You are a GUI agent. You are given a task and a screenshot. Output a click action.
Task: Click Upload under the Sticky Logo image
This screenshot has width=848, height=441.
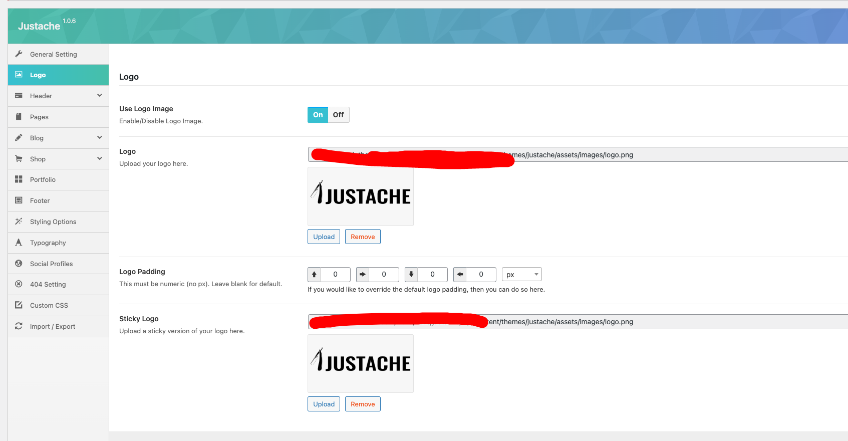click(324, 404)
